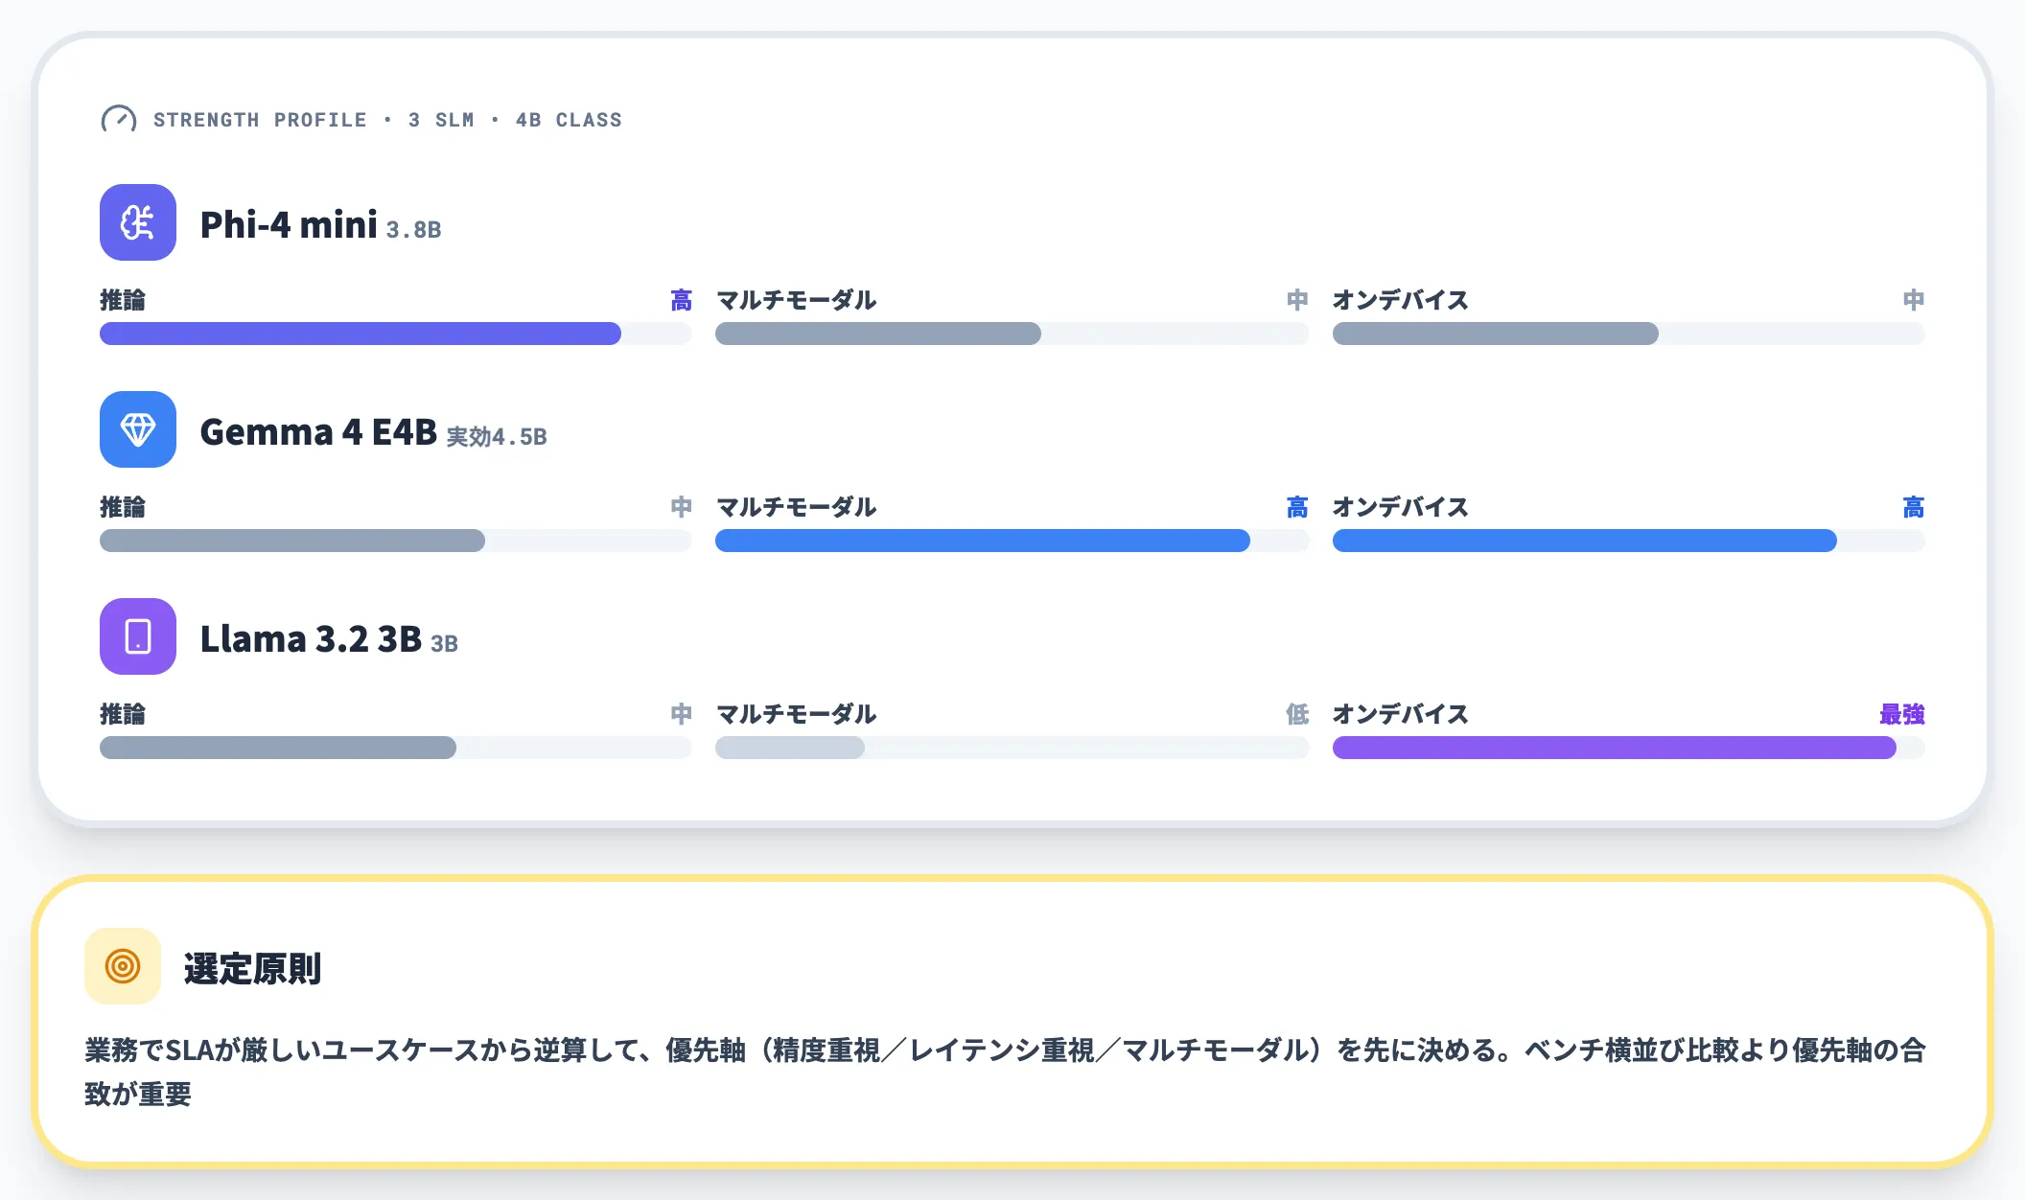Click Gemma 4 E4B 推論 progress bar
Screen dimensions: 2025x1200
(396, 541)
